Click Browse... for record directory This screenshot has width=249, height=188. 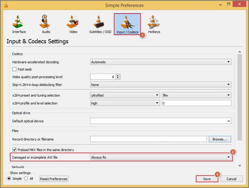point(220,139)
